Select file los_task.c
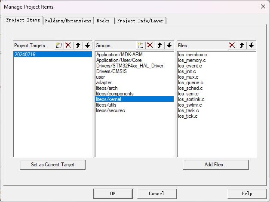The image size is (270, 202). 216,110
